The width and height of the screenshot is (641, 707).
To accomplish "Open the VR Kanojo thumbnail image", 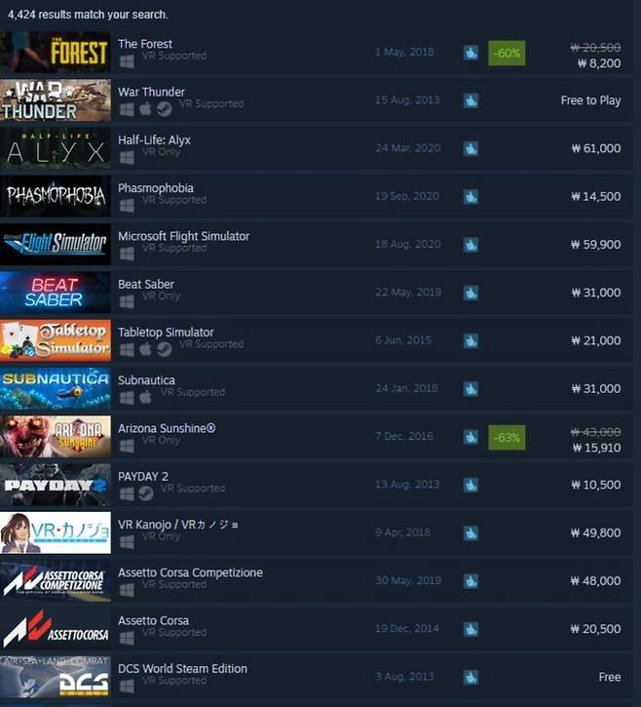I will pyautogui.click(x=56, y=532).
